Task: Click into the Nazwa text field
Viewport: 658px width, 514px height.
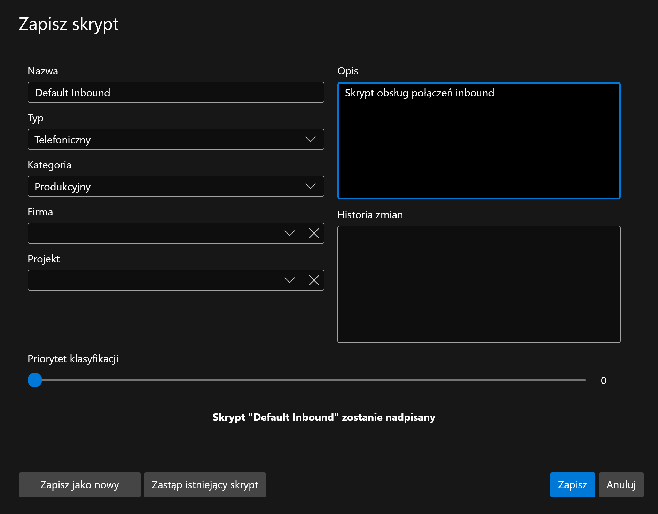Action: (x=176, y=93)
